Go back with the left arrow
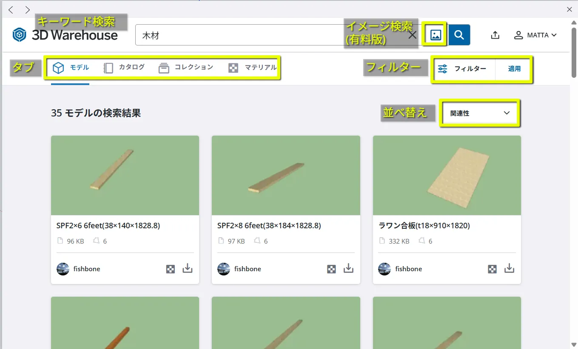This screenshot has width=578, height=349. 11,9
